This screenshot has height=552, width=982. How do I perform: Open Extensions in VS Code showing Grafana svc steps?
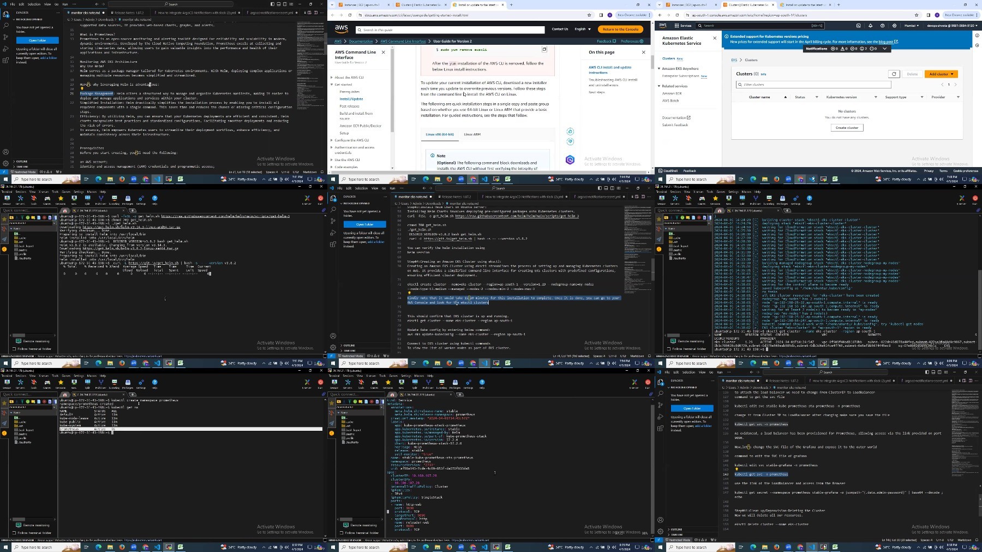(x=660, y=428)
